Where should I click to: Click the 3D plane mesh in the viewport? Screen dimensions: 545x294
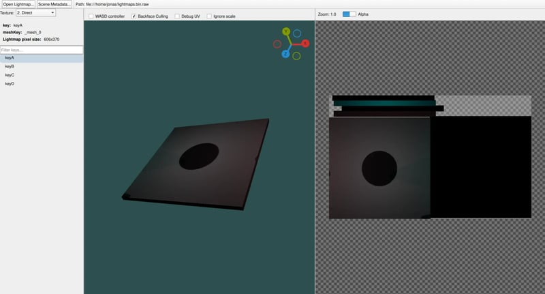tap(196, 164)
